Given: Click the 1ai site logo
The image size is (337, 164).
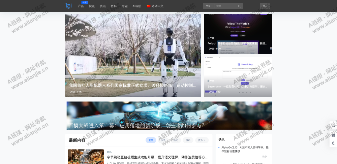Looking at the screenshot, I should (x=68, y=5).
